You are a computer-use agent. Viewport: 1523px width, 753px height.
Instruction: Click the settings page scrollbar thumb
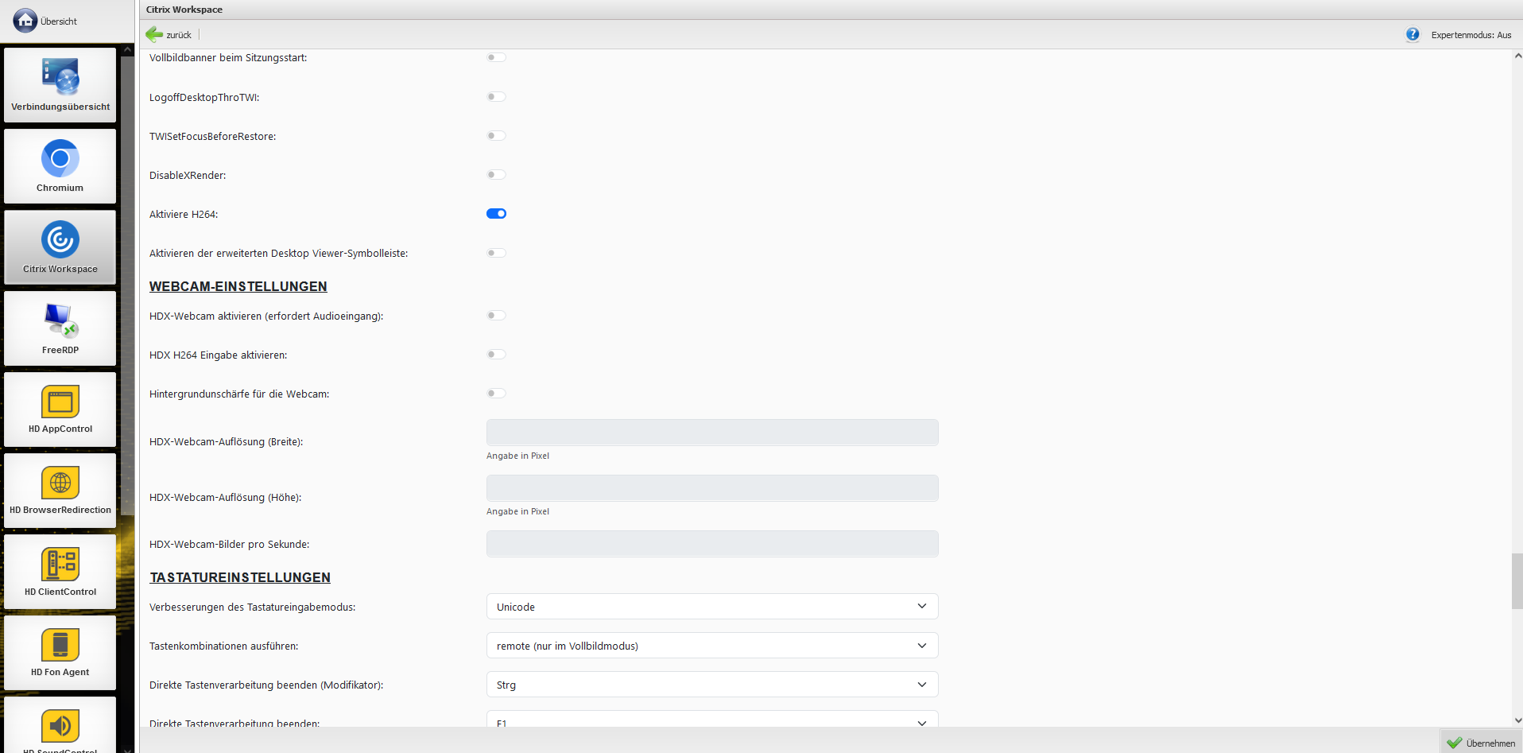point(1517,581)
